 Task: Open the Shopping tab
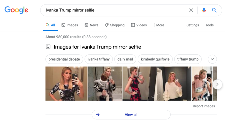coord(114,25)
